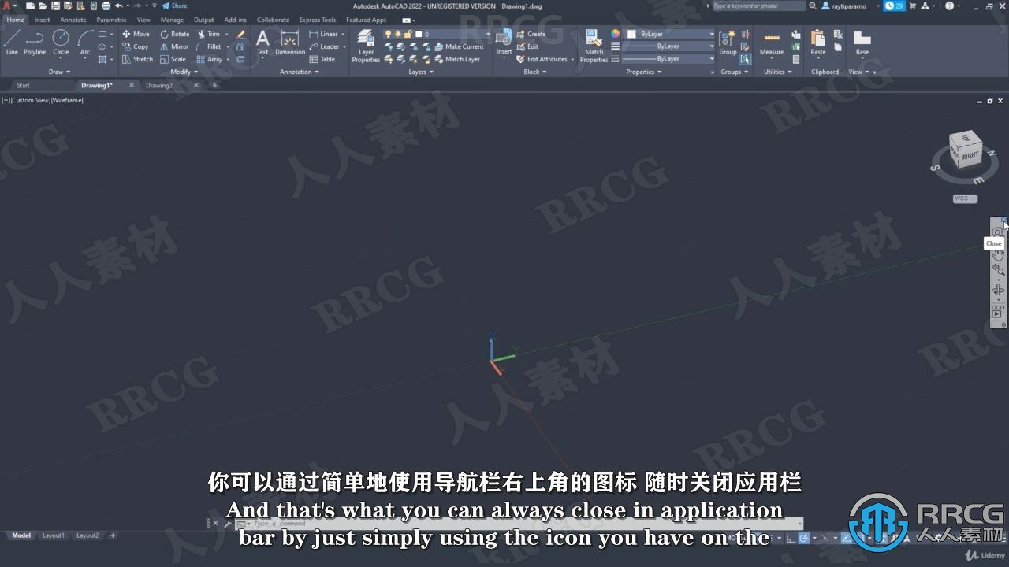Click the Match Properties tool
Image resolution: width=1009 pixels, height=567 pixels.
594,46
